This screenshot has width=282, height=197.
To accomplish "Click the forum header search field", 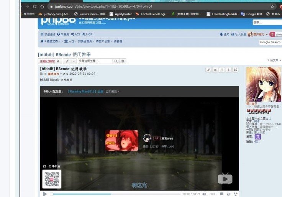I will click(267, 22).
